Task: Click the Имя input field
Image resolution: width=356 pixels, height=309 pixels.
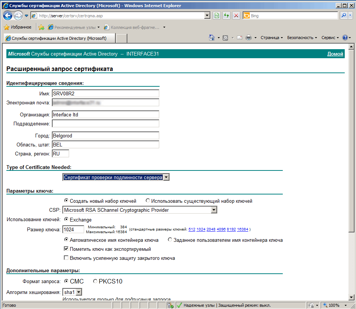Action: pyautogui.click(x=106, y=93)
